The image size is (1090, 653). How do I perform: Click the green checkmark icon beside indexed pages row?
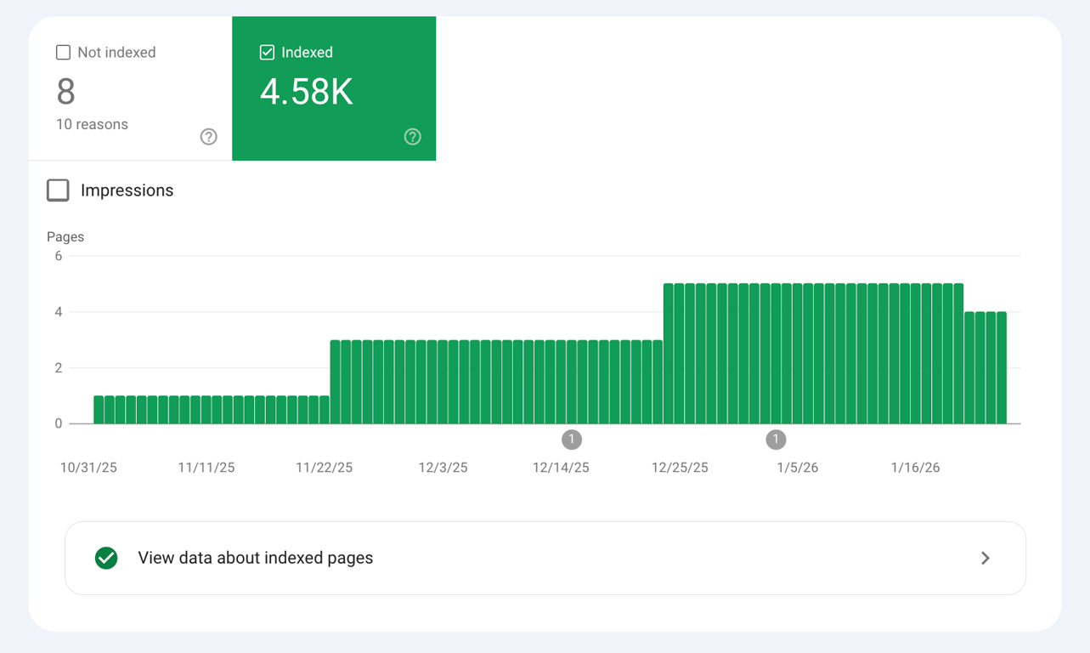click(x=106, y=558)
